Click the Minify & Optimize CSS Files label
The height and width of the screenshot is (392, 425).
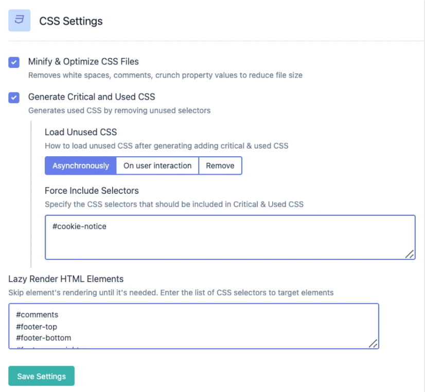tap(83, 62)
